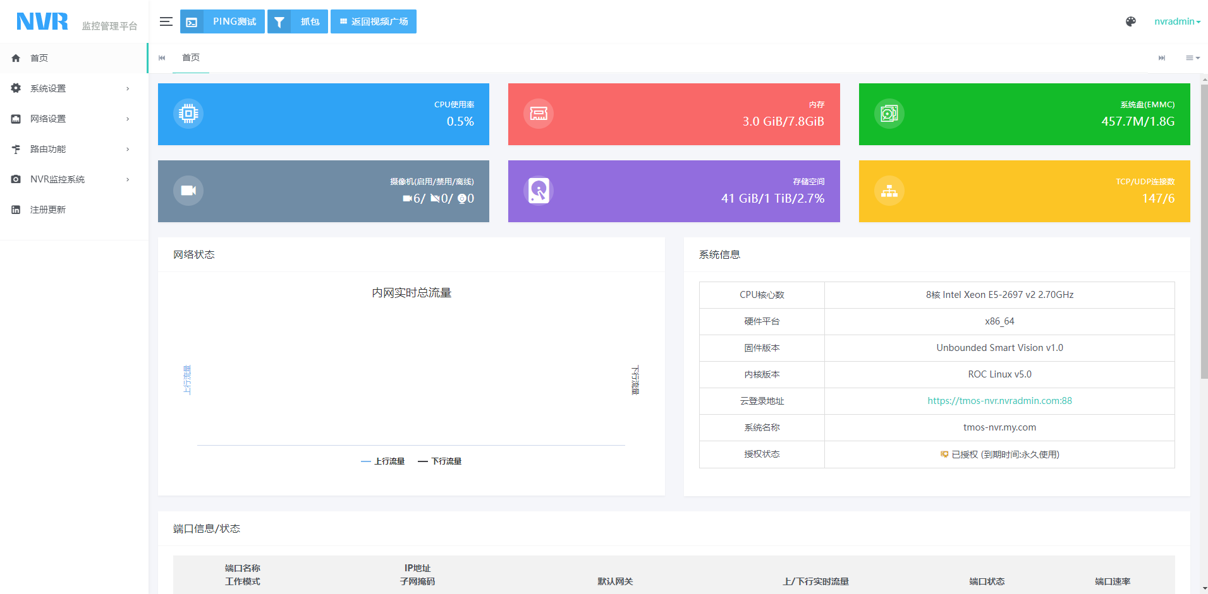Click the PING测试 button
1208x594 pixels.
click(x=223, y=21)
